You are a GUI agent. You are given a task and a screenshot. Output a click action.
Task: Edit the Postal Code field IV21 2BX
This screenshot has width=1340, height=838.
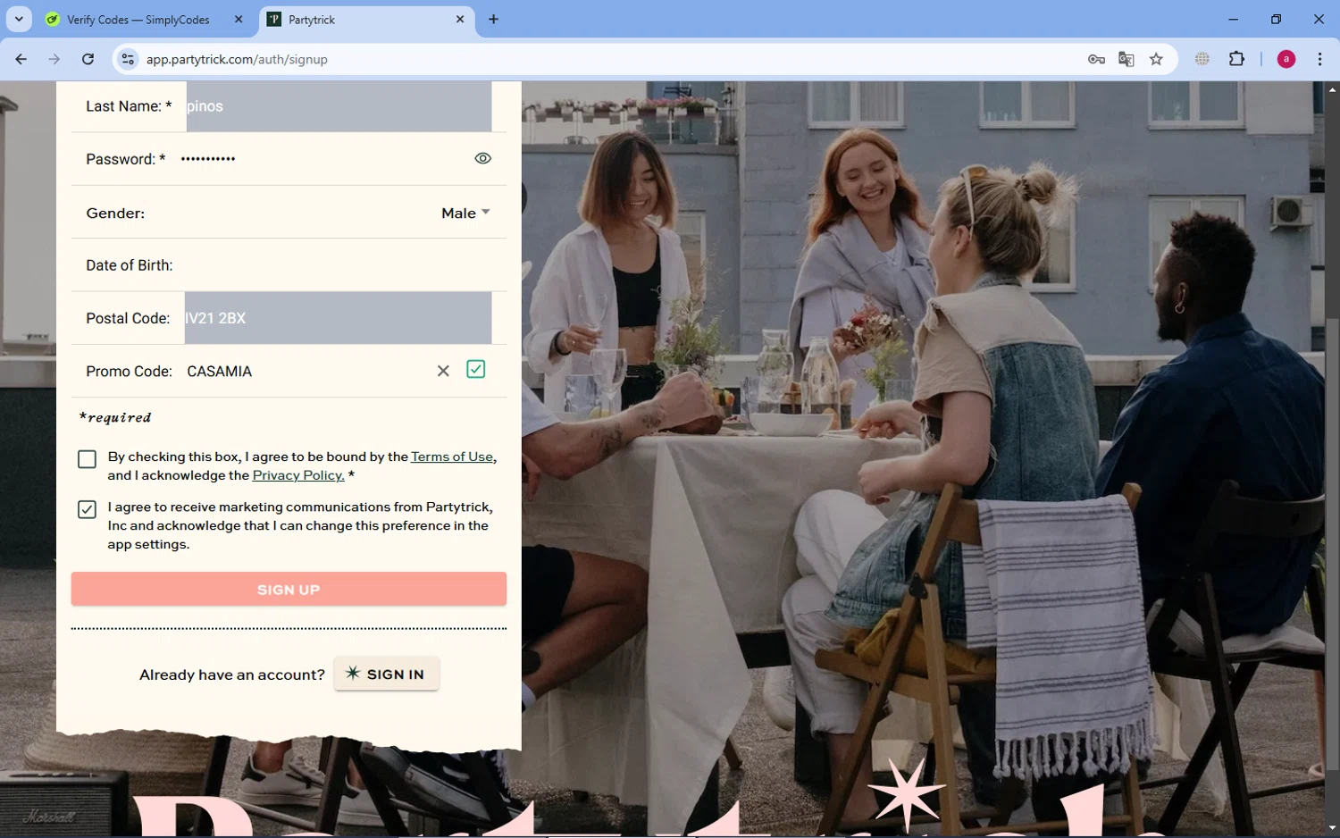338,318
